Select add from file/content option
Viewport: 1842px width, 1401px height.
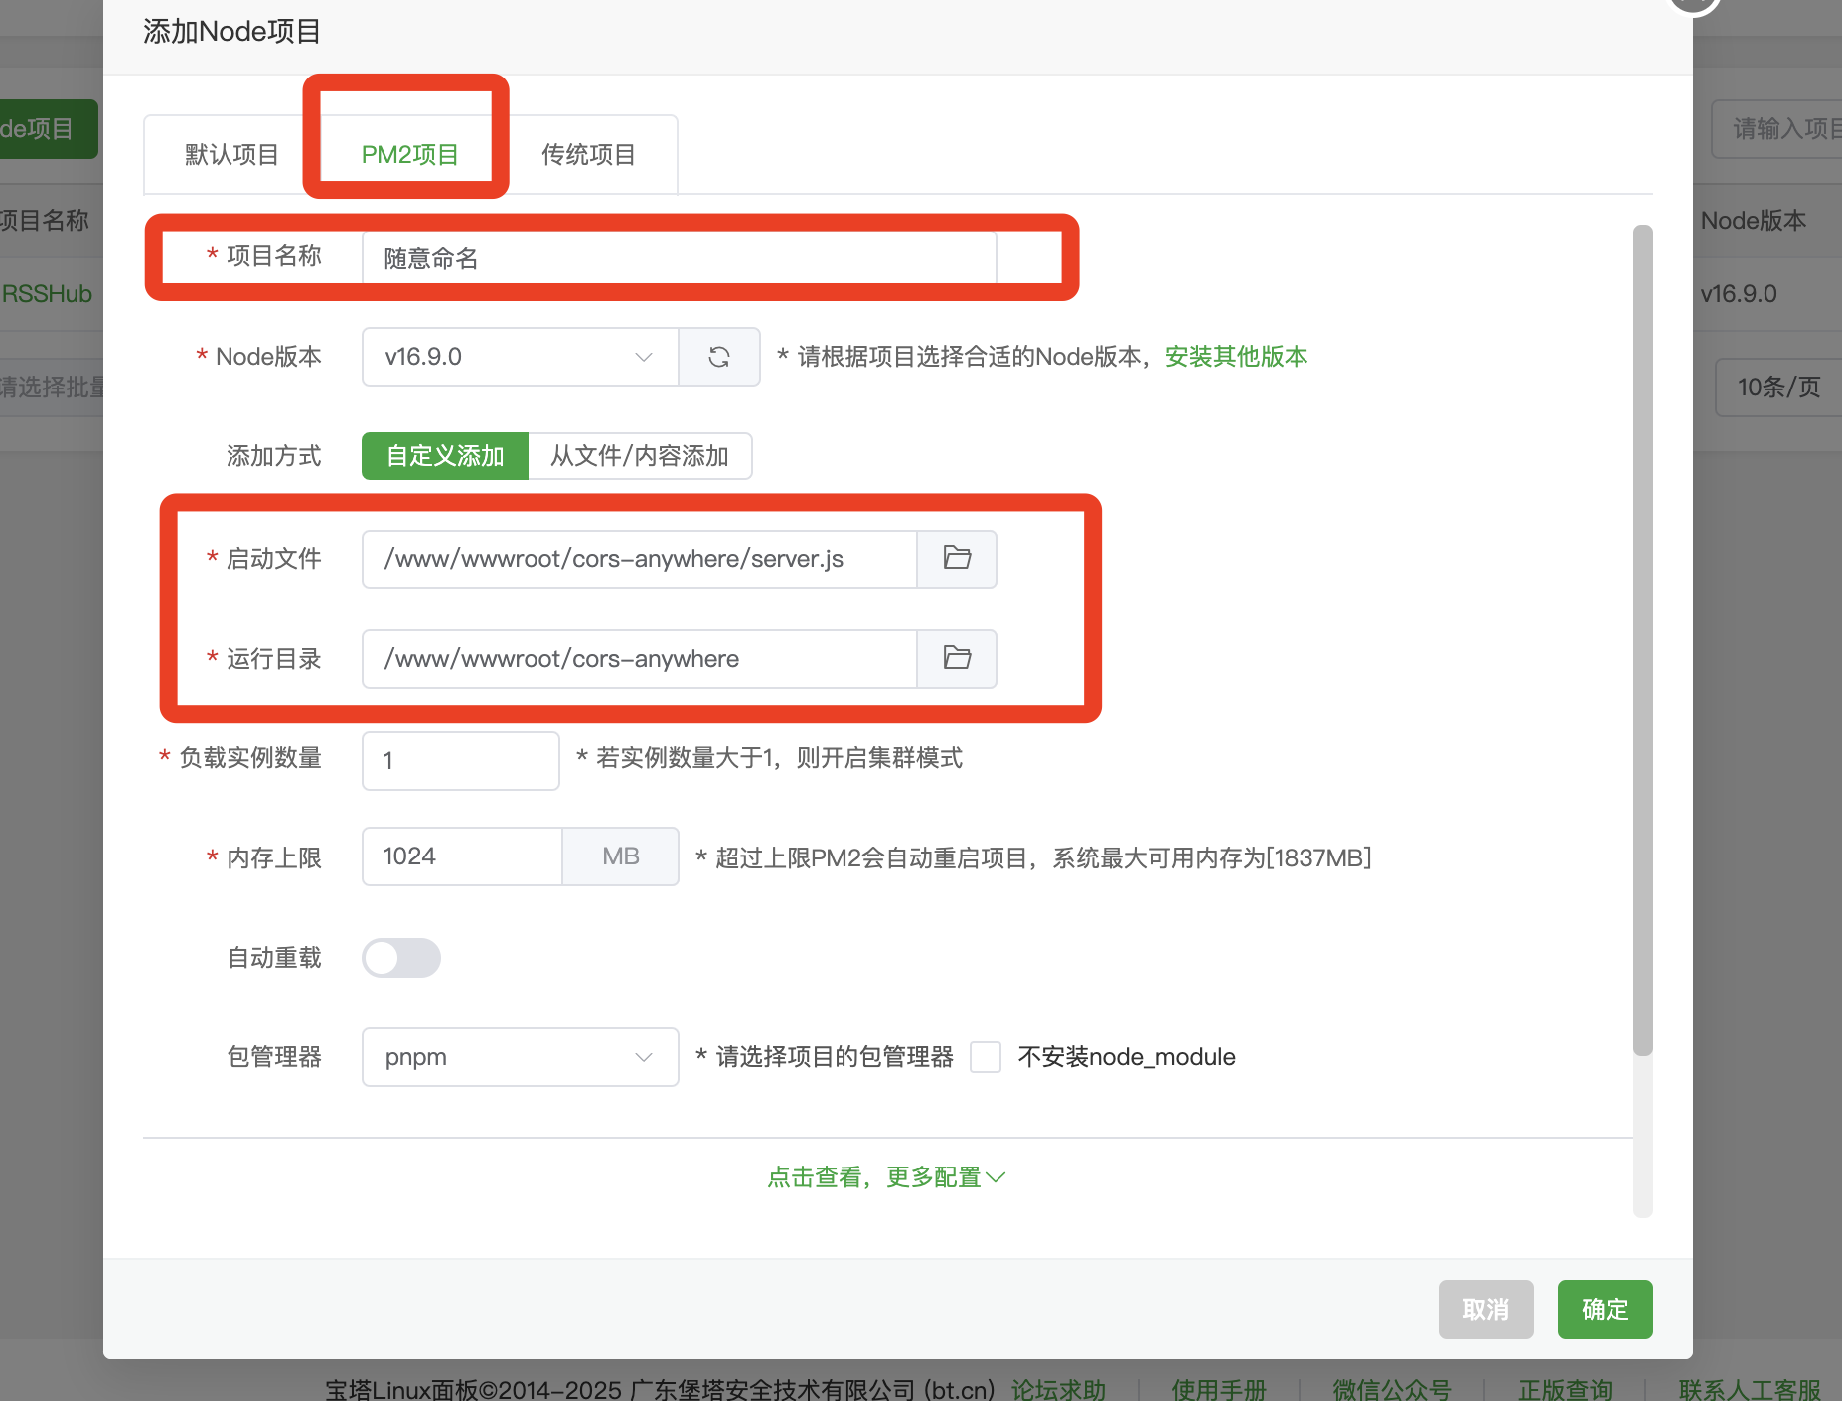[640, 456]
